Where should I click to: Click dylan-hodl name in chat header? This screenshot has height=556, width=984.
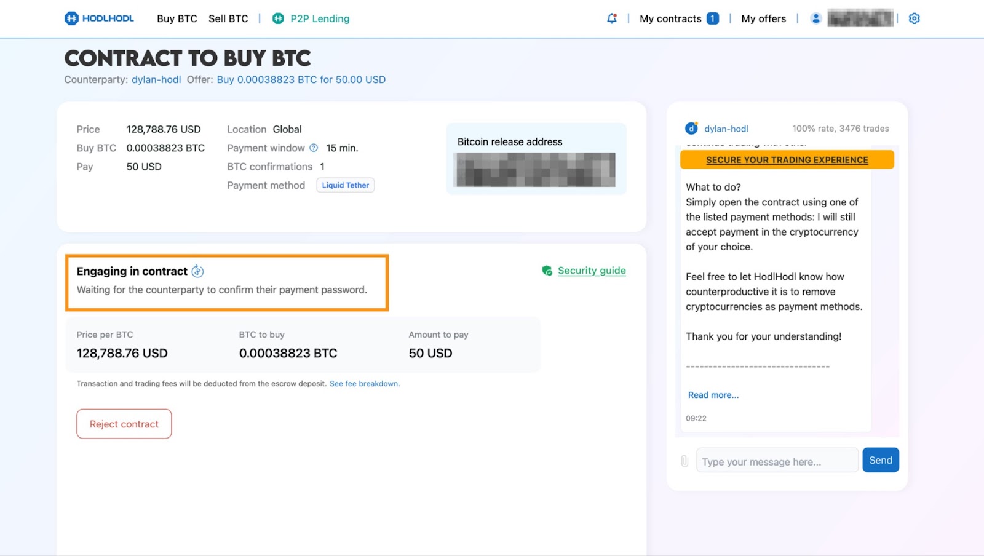pos(726,129)
